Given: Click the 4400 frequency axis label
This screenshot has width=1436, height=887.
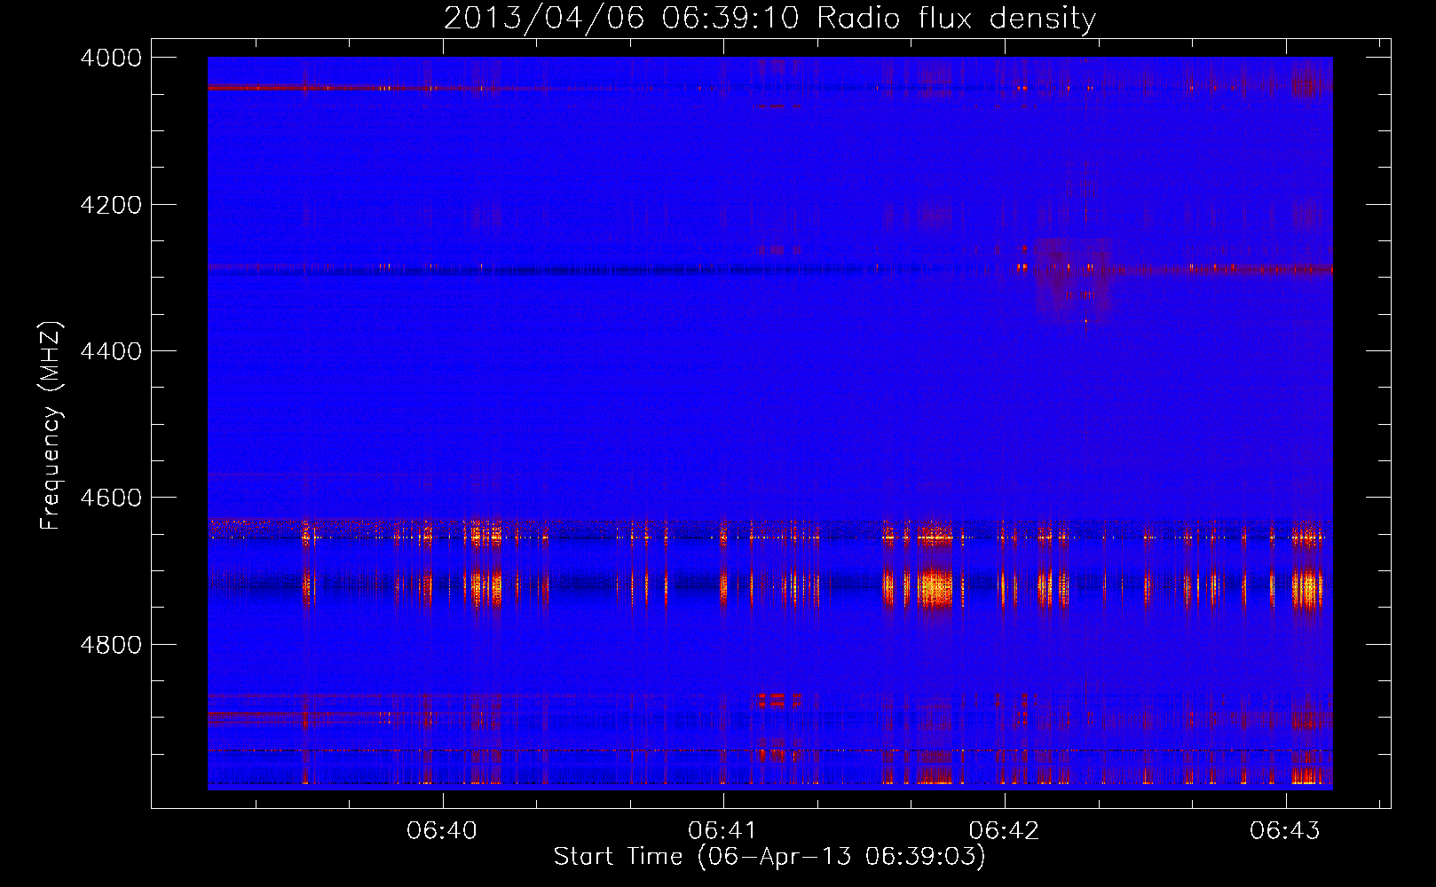Looking at the screenshot, I should click(111, 351).
